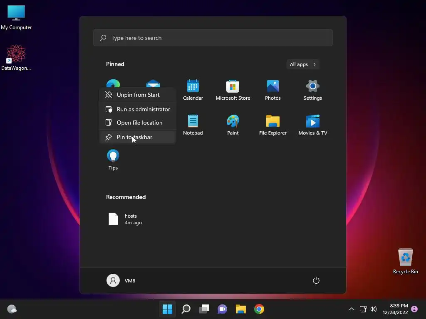This screenshot has height=319, width=426.
Task: Click the Windows Start button on taskbar
Action: click(167, 309)
